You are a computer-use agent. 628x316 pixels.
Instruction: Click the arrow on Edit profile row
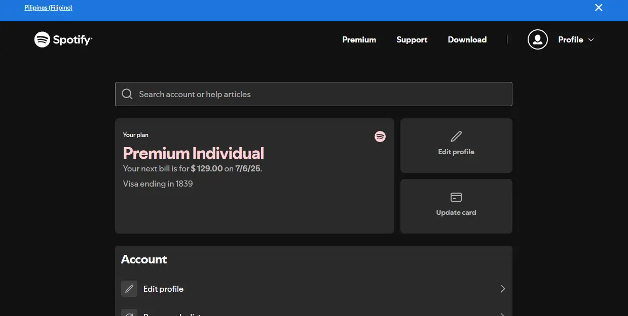click(x=503, y=289)
